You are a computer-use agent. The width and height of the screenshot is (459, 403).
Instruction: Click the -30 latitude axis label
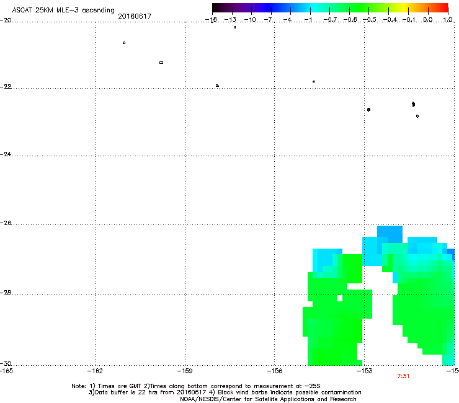point(6,363)
